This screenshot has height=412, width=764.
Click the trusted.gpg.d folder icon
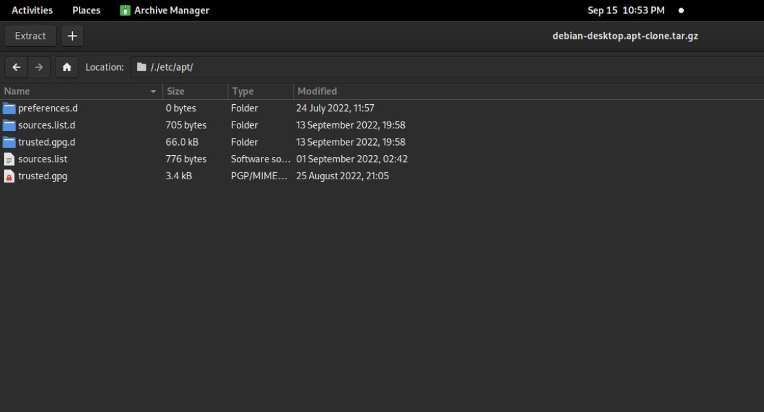point(9,142)
